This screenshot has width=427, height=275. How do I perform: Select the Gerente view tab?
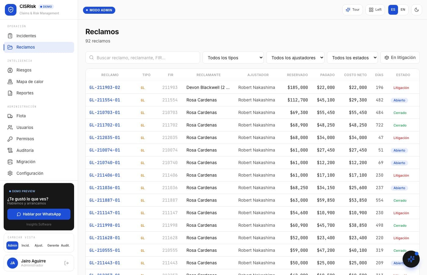53,245
